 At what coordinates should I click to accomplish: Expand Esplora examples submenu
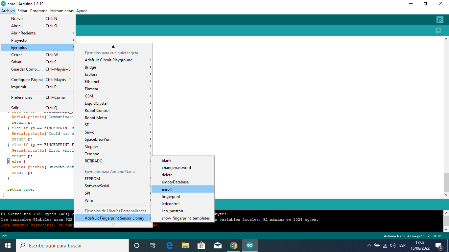point(113,74)
